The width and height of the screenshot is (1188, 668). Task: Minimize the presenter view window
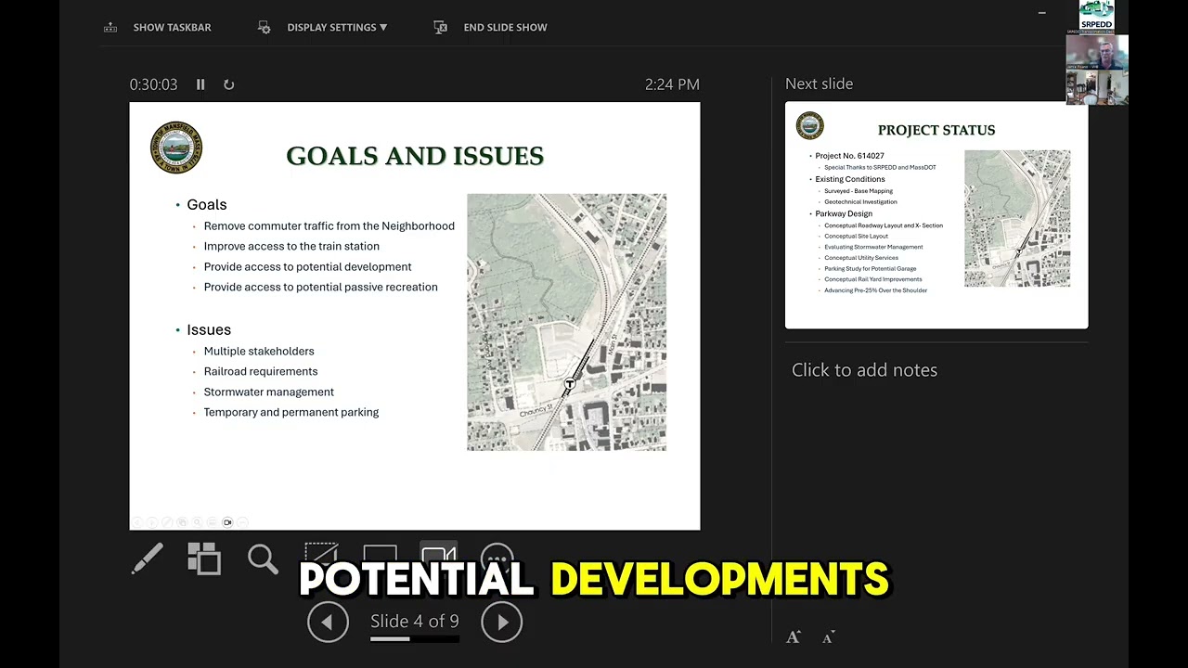point(1041,13)
